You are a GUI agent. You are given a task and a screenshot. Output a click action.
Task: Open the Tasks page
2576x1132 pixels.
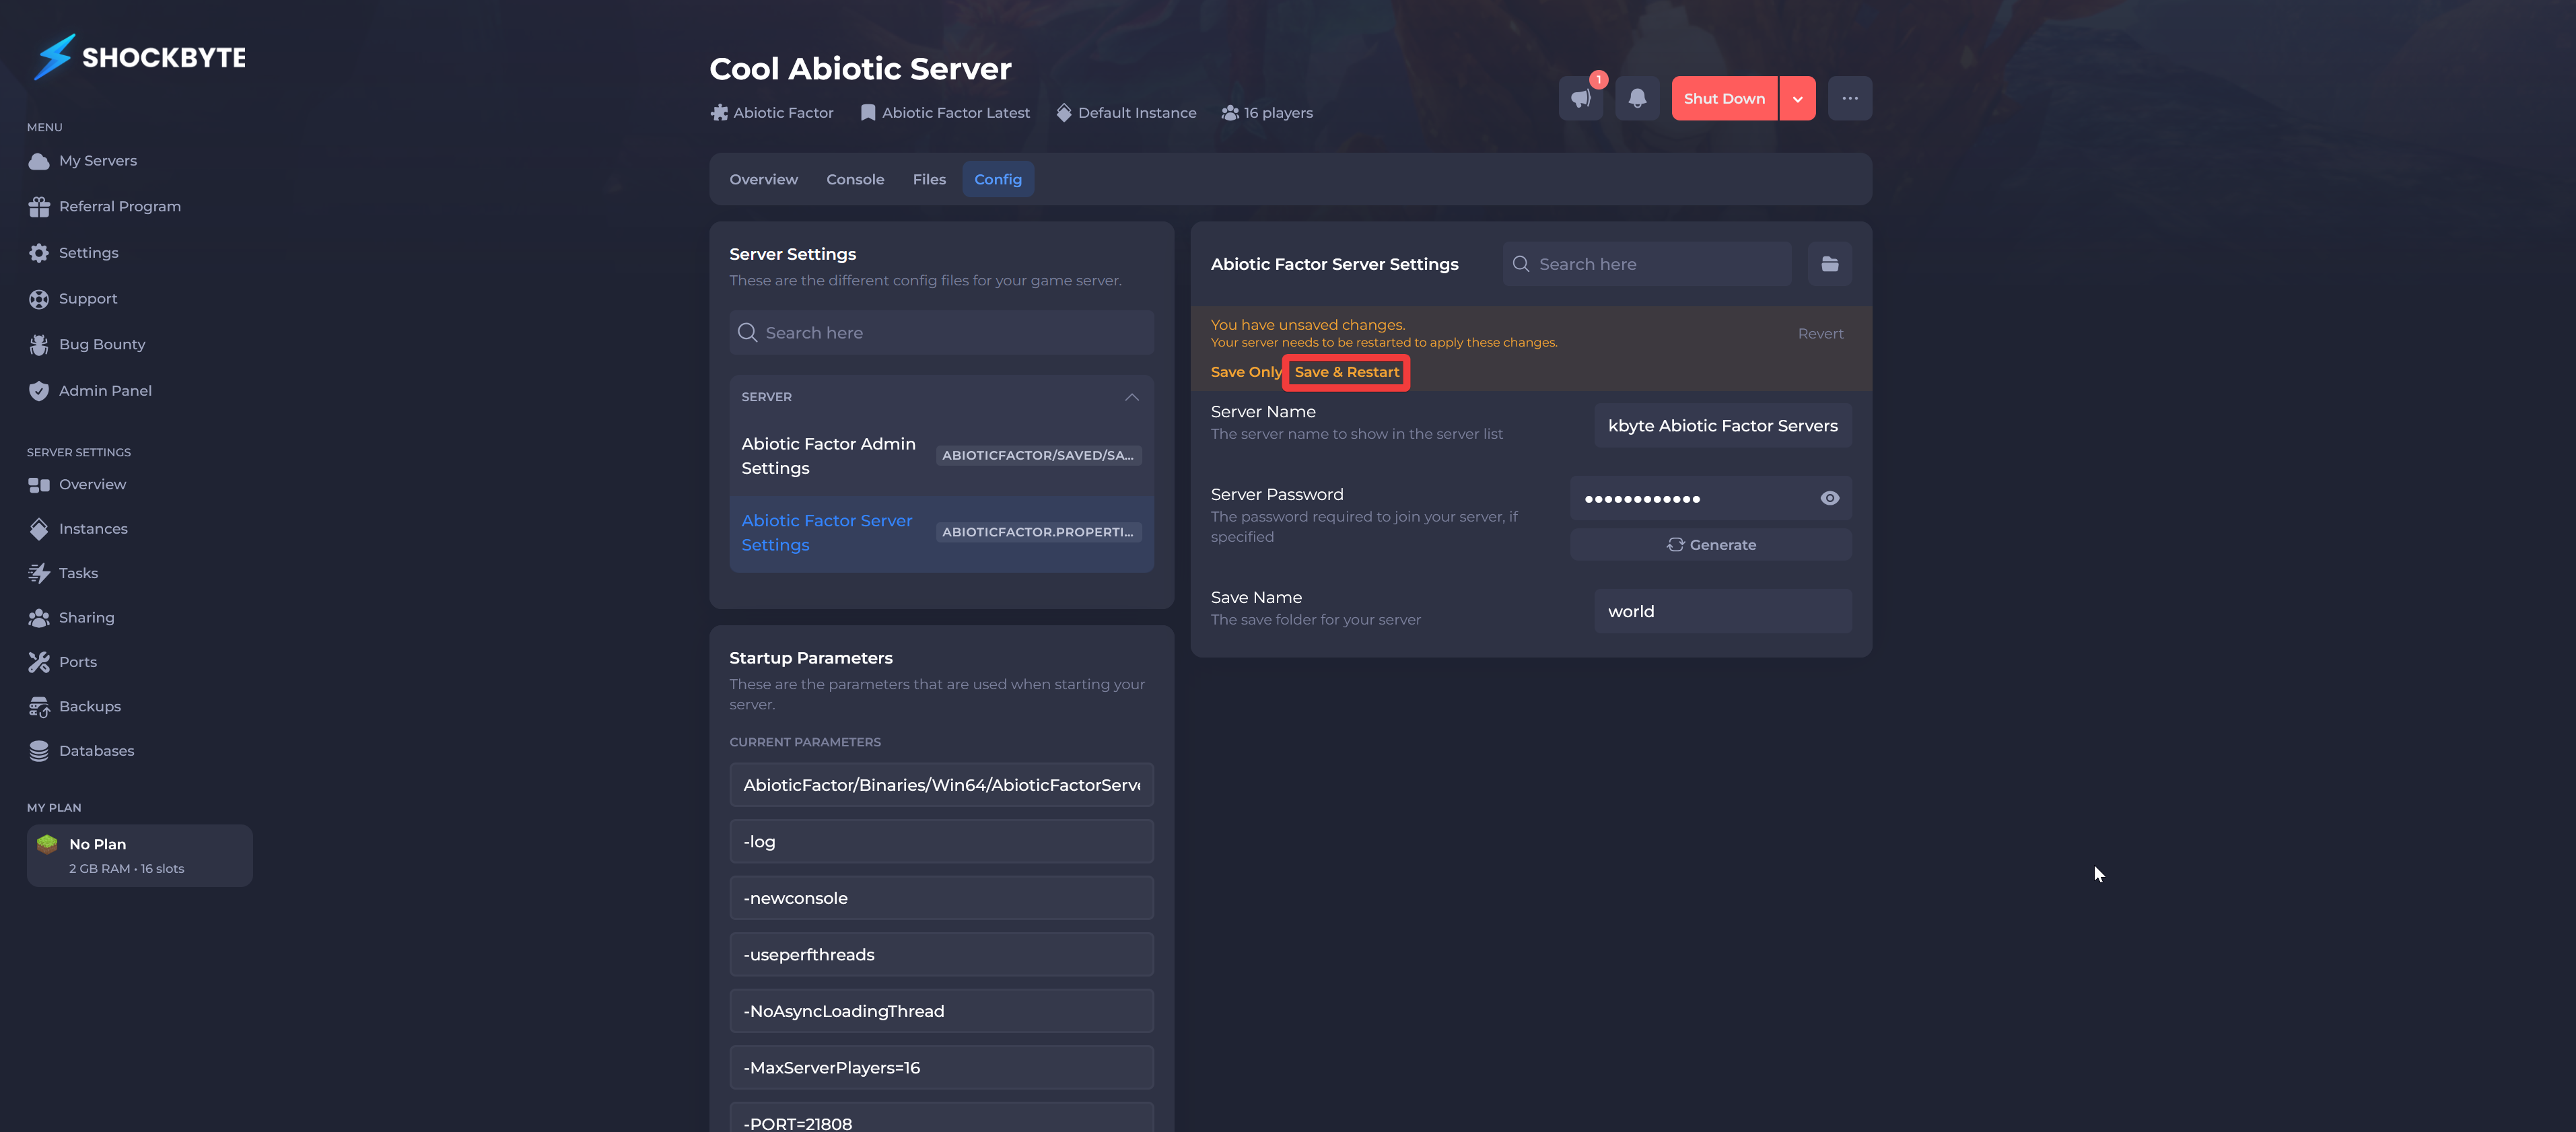click(78, 573)
